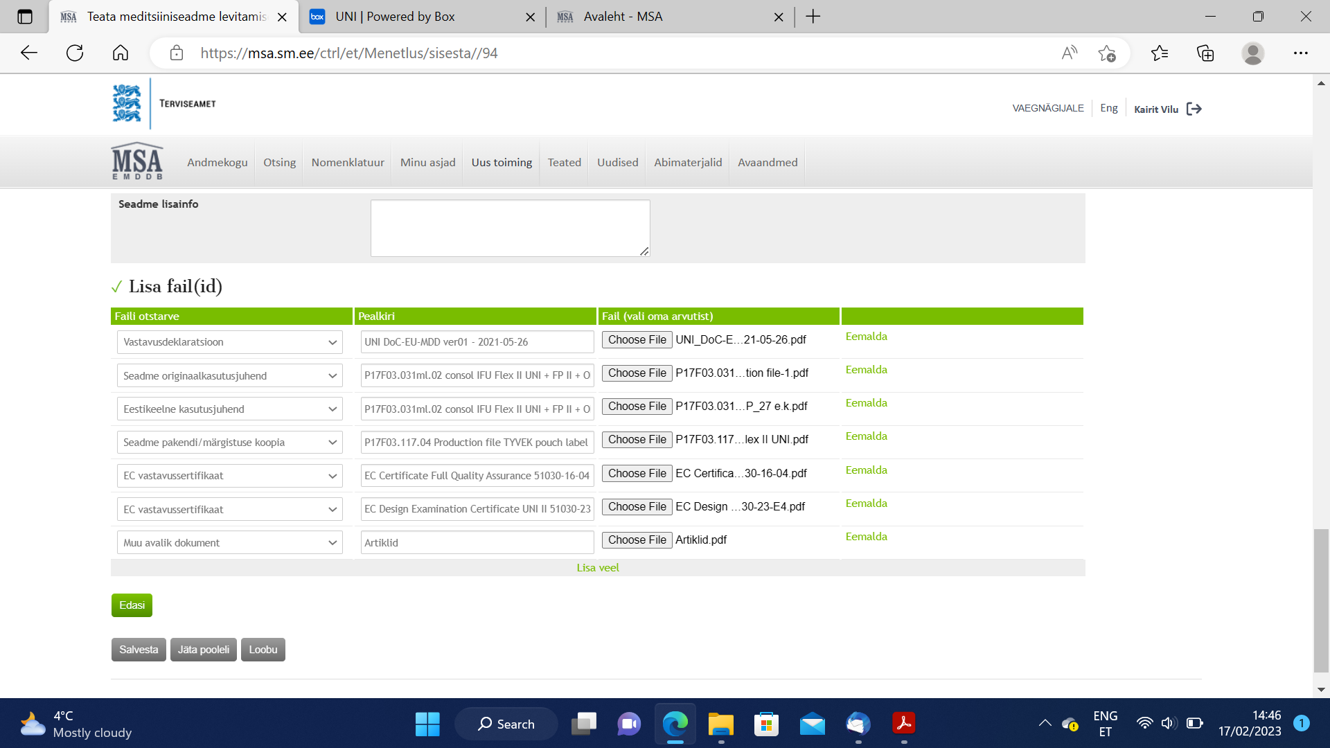Open the browser Collections icon

[x=1205, y=53]
